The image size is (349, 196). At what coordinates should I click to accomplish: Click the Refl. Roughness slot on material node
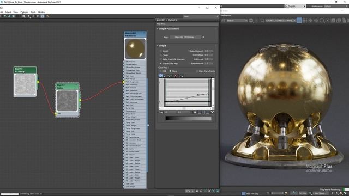[135, 82]
